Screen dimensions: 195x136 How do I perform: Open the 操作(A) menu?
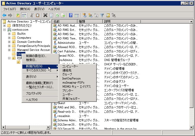tap(25, 9)
